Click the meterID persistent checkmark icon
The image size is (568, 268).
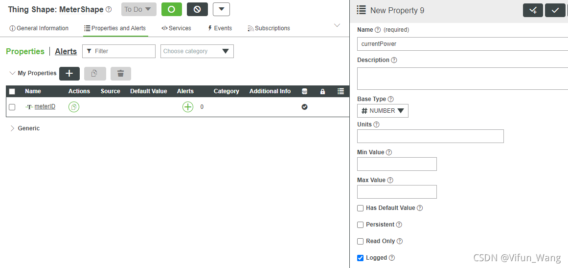coord(304,107)
